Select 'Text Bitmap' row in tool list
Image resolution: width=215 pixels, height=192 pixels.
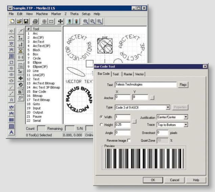[44, 100]
